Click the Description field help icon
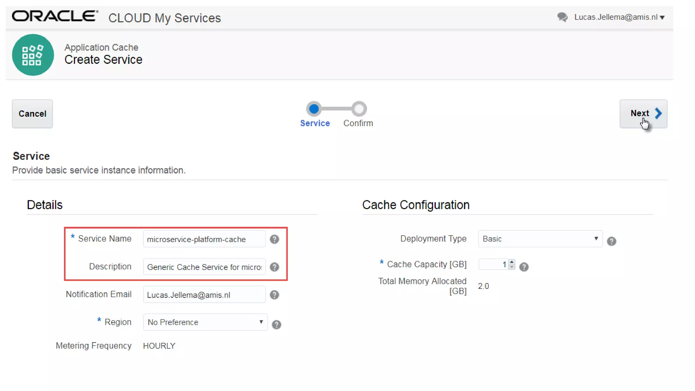Screen dimensions: 695x391 [x=274, y=267]
